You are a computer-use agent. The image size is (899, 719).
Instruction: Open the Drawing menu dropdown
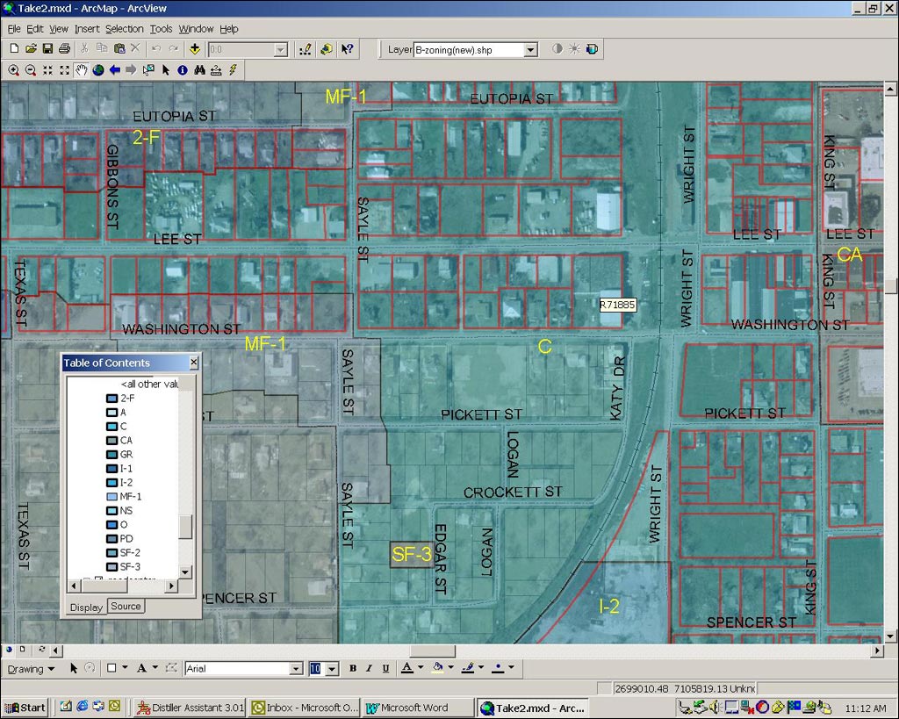coord(31,669)
